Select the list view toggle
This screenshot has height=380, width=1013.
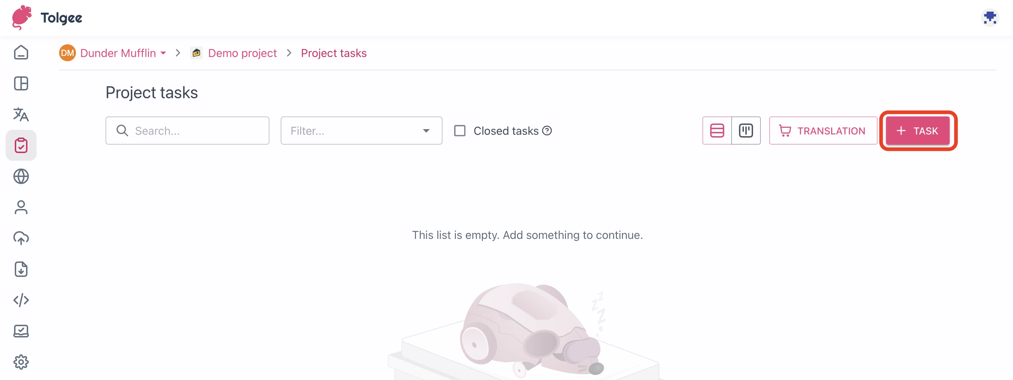717,130
